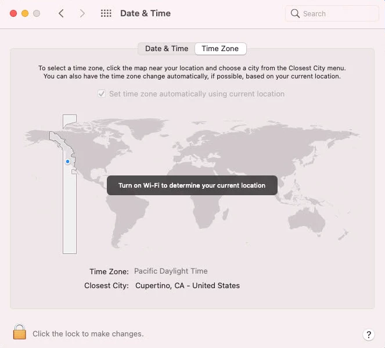Select the Time Zone tab
Viewport: 385px width, 348px height.
(220, 49)
